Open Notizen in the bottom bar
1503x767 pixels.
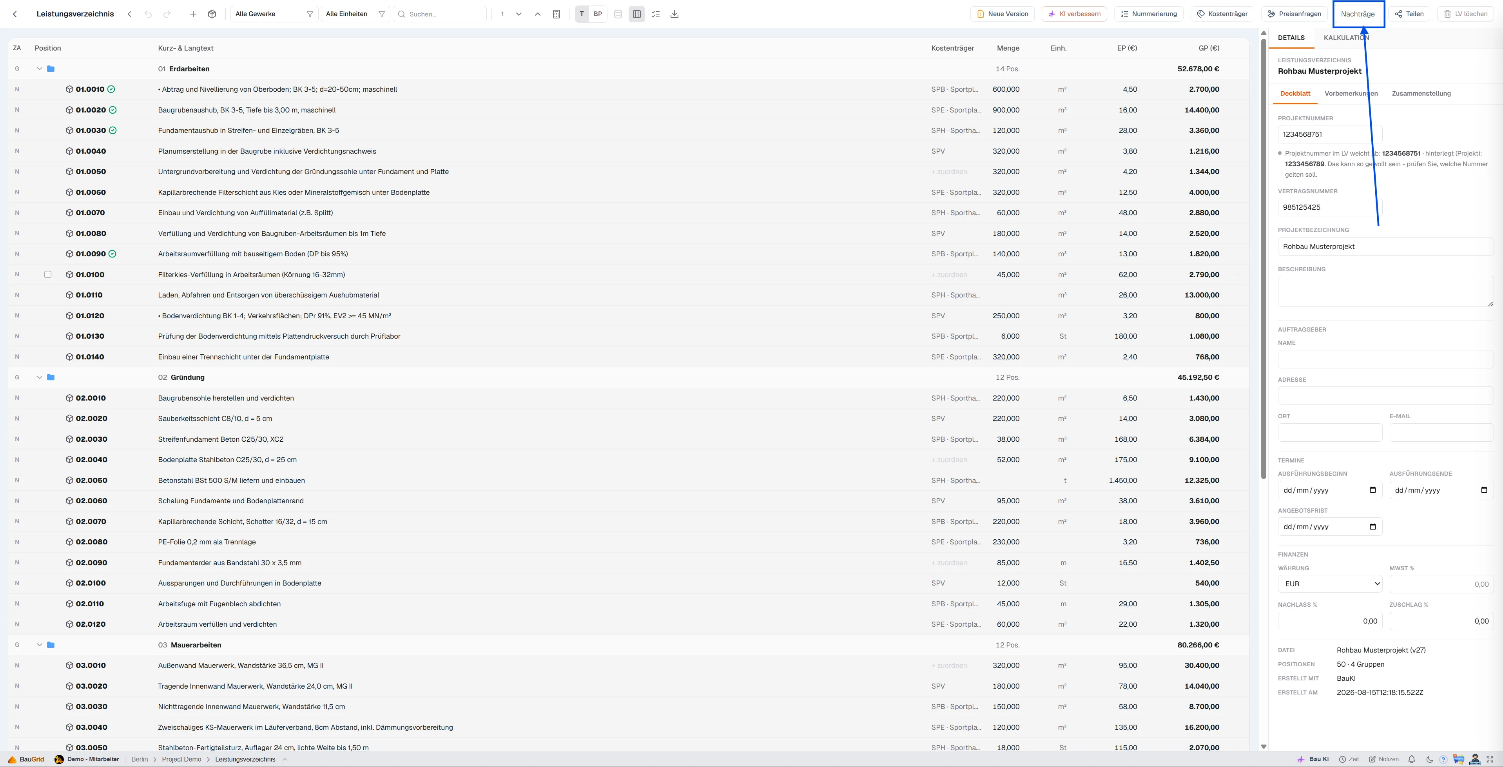point(1384,760)
